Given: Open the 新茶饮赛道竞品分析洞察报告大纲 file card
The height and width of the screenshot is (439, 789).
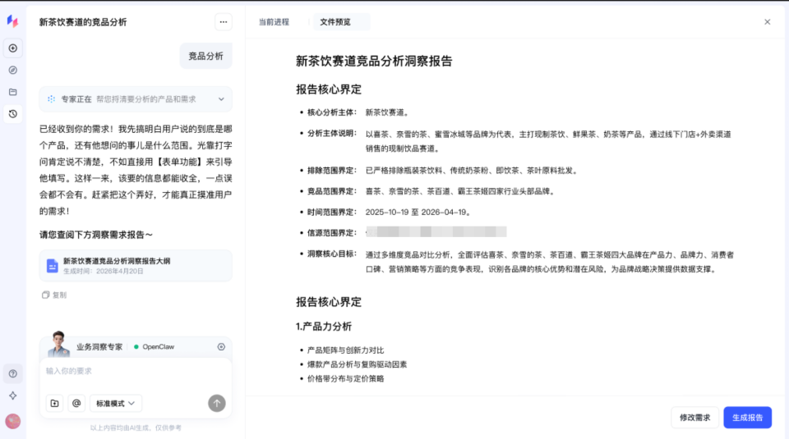Looking at the screenshot, I should tap(136, 266).
